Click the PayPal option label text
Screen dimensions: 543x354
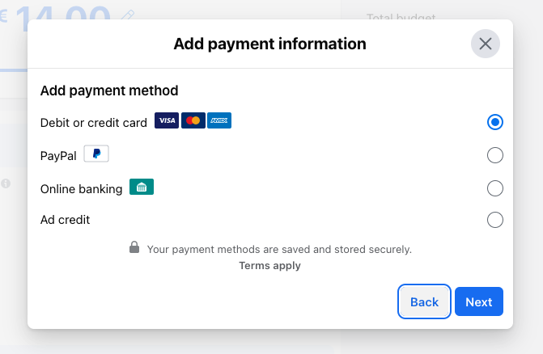click(x=58, y=156)
